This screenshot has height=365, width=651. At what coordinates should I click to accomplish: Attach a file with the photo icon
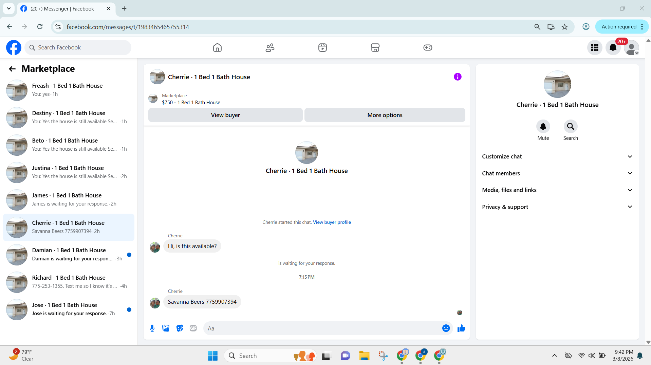[x=166, y=328]
